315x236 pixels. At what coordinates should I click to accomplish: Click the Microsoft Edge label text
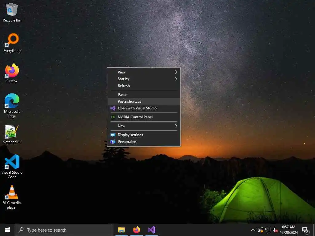pyautogui.click(x=12, y=114)
